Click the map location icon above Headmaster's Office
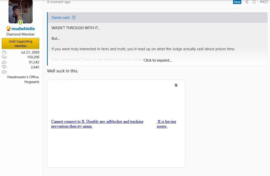This screenshot has width=270, height=176. tap(4, 72)
